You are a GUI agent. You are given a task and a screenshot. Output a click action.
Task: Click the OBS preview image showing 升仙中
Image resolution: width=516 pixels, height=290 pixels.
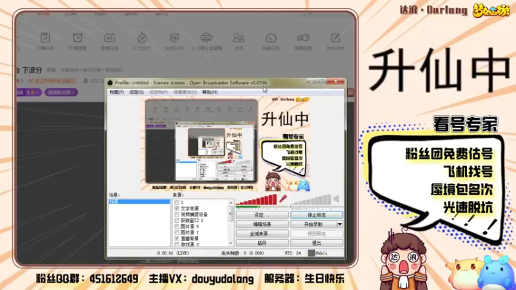tap(225, 144)
